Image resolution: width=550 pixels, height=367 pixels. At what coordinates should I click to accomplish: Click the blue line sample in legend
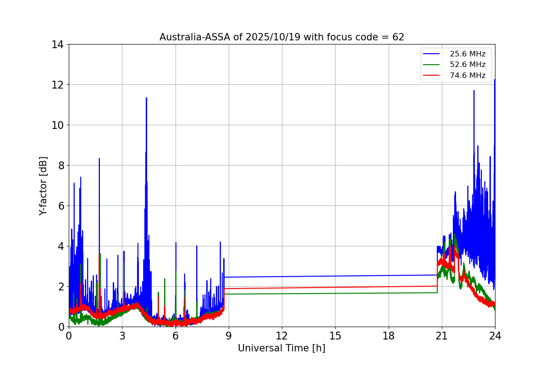[432, 54]
